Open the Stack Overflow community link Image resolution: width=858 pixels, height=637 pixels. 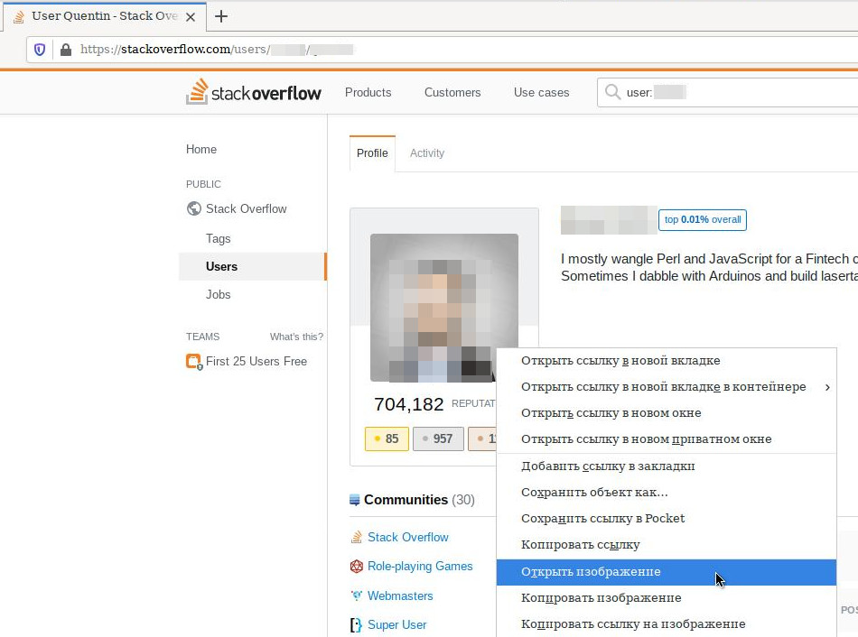[x=407, y=538]
